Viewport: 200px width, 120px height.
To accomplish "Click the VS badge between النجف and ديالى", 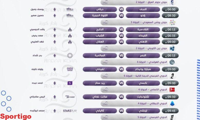I will (x=122, y=9).
